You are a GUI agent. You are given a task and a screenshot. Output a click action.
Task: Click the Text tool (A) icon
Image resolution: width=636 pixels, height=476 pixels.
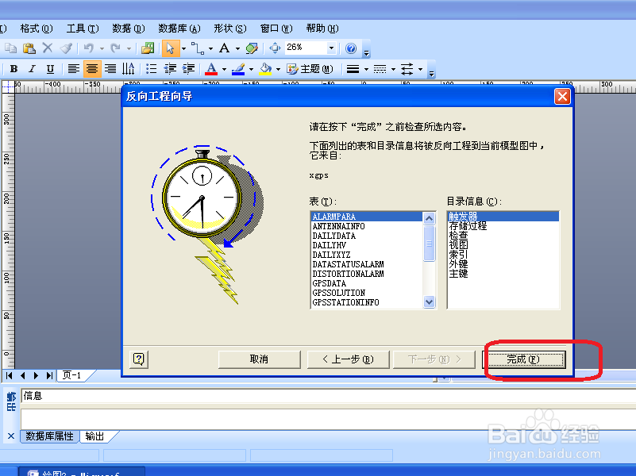pos(225,48)
